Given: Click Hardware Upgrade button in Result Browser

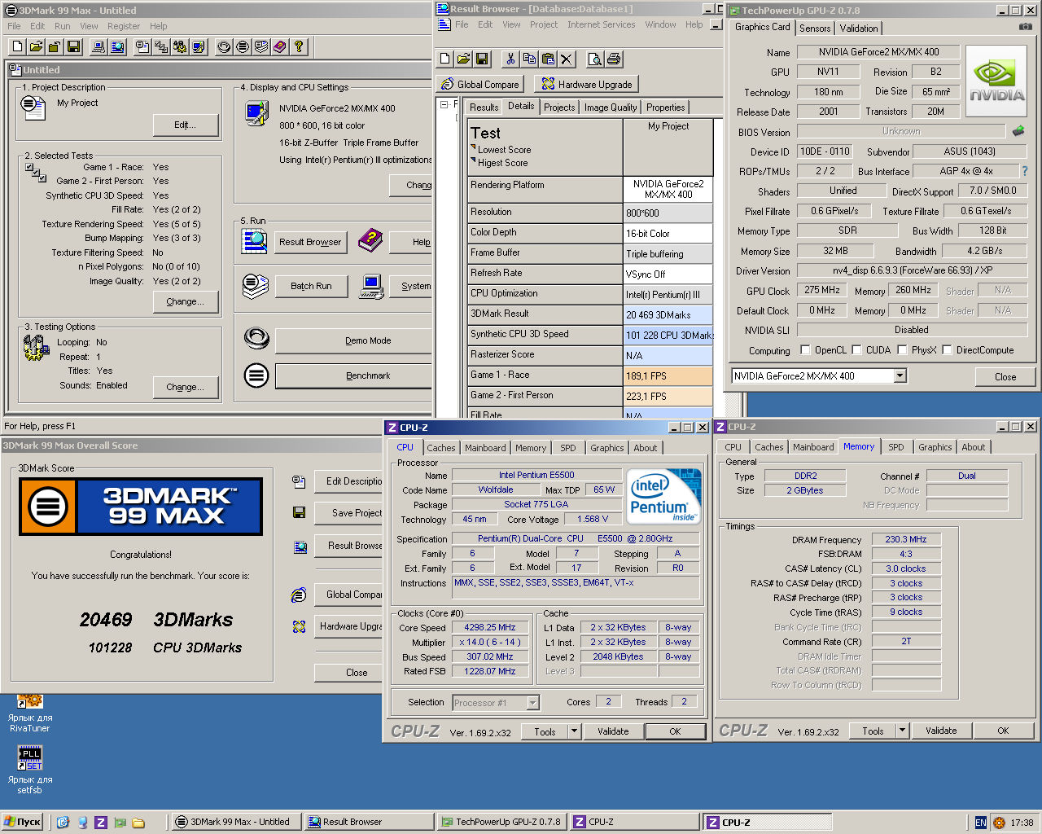Looking at the screenshot, I should (587, 84).
